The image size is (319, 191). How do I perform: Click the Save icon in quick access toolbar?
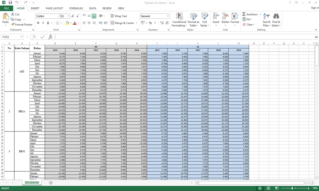pos(10,3)
